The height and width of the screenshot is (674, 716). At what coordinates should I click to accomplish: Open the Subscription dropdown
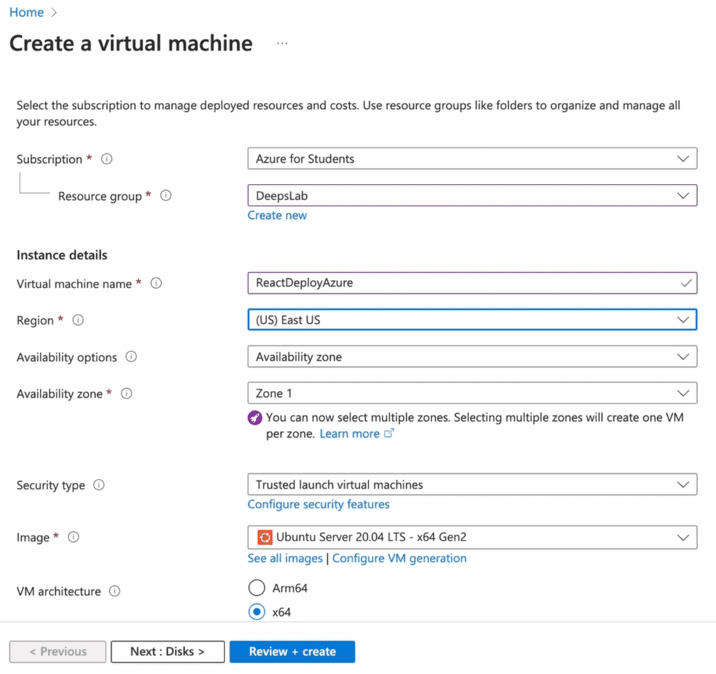pos(472,159)
